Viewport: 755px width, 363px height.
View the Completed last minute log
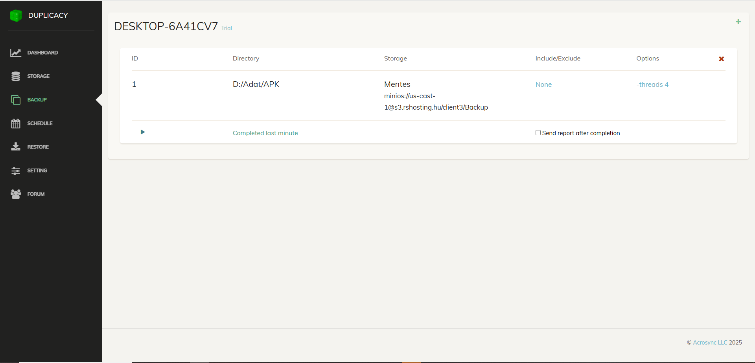(x=265, y=133)
